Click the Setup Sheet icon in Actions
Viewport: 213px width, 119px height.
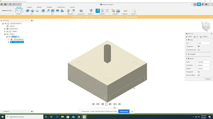107,11
